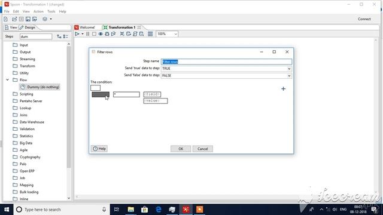This screenshot has height=215, width=383.
Task: Click the <field> condition box
Action: pyautogui.click(x=152, y=94)
